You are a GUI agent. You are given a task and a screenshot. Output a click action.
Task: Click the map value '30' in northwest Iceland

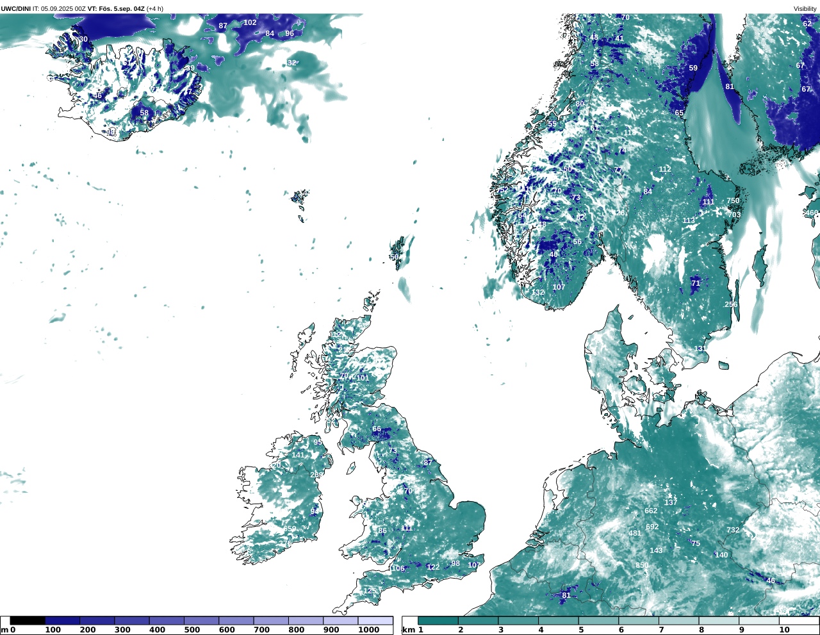[x=83, y=39]
